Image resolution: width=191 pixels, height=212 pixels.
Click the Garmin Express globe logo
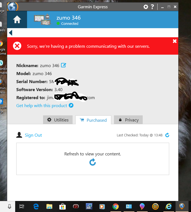tap(13, 7)
